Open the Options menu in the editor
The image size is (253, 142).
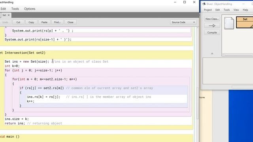point(30,9)
